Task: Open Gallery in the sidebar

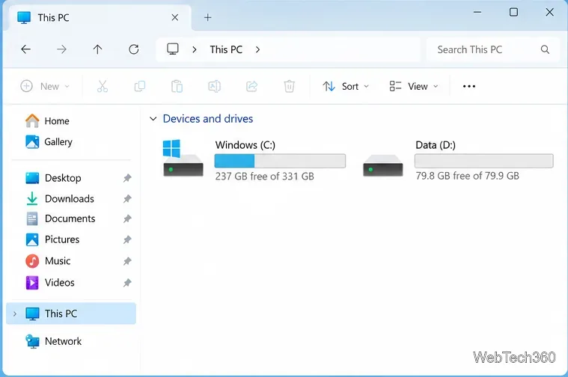Action: coord(49,141)
